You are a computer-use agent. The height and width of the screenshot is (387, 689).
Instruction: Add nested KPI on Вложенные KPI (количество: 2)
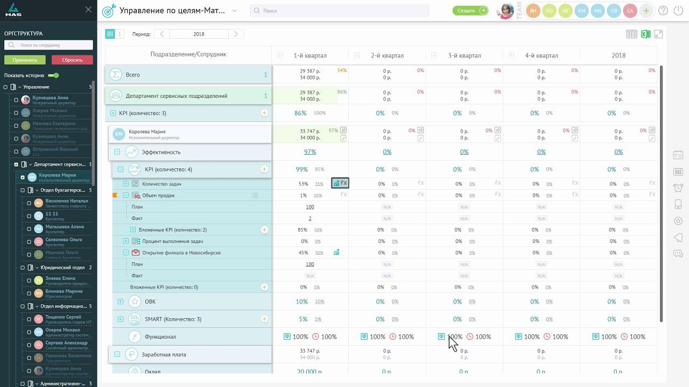coord(264,230)
